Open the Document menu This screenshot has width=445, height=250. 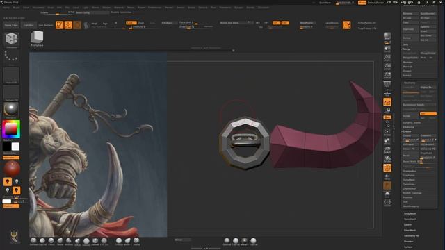(x=38, y=8)
